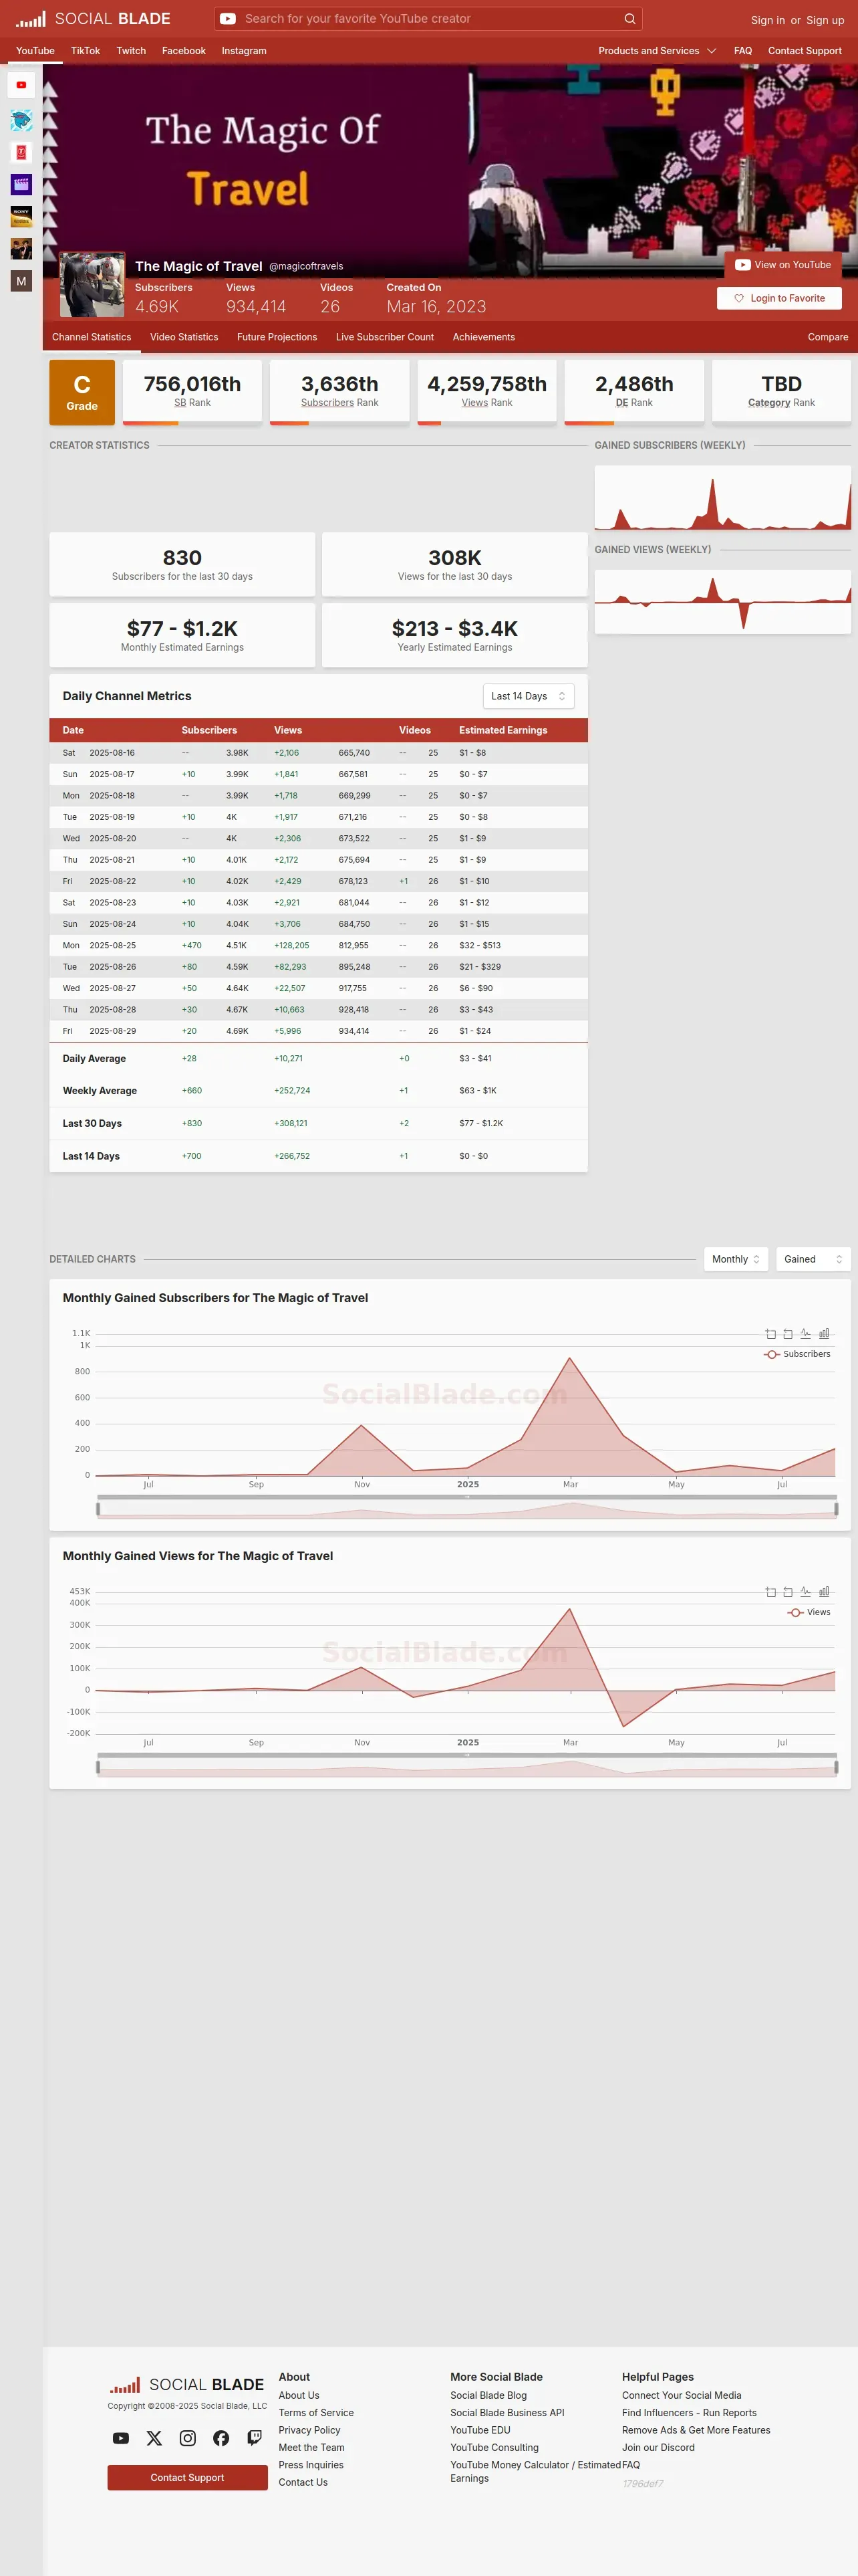Open Social Blade Instagram footer icon
The image size is (858, 2576).
(188, 2438)
